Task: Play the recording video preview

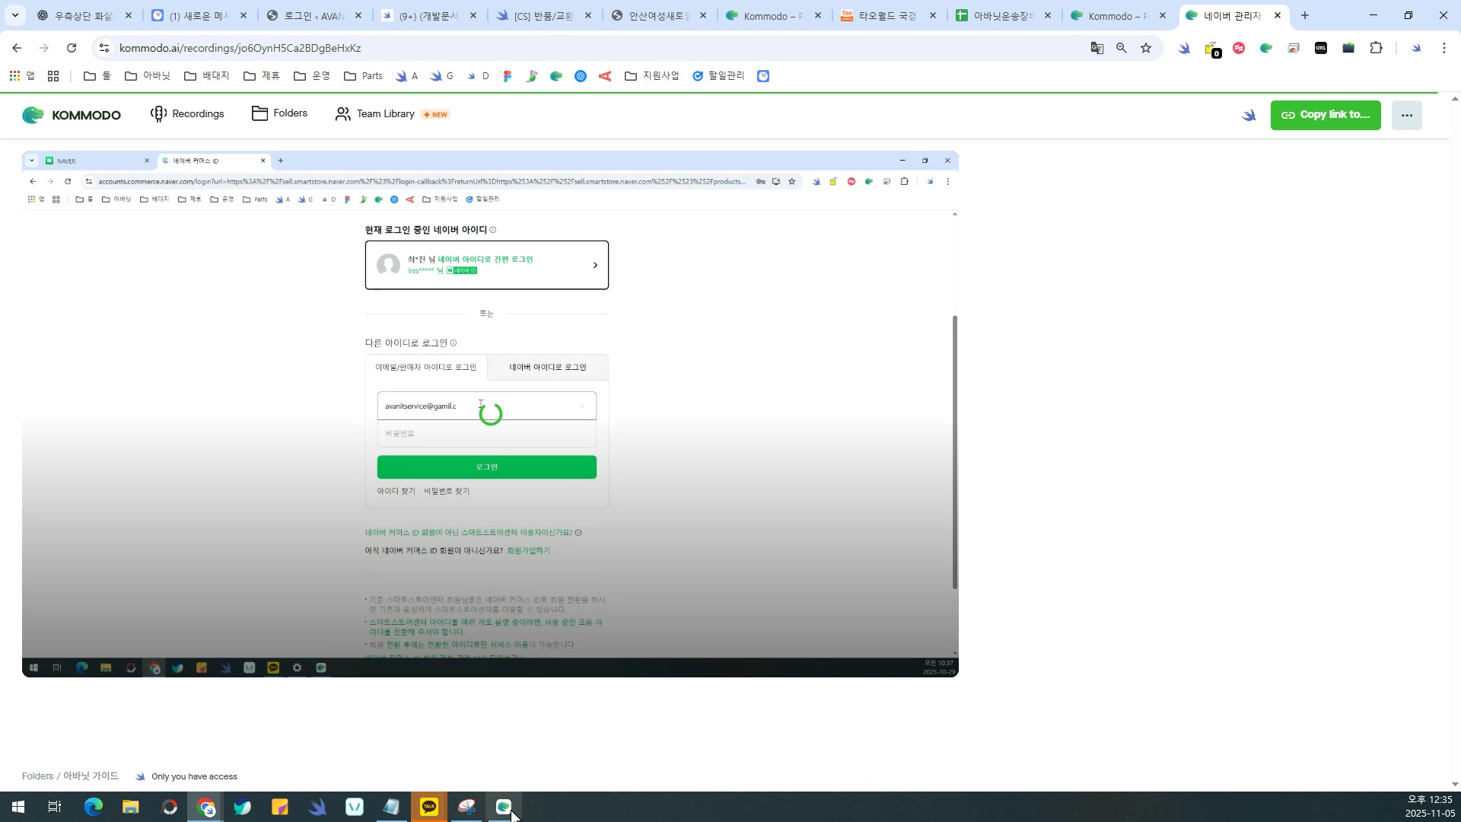Action: pos(490,414)
